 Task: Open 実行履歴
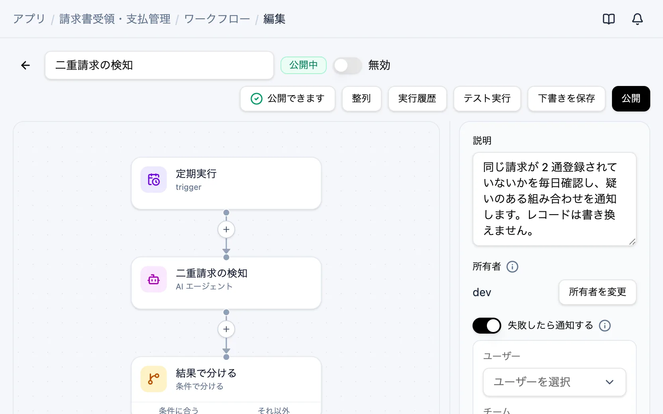tap(418, 99)
